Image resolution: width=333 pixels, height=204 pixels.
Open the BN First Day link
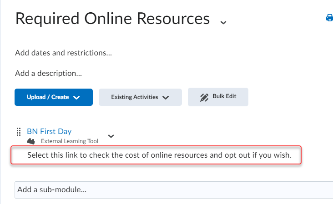[x=49, y=131]
